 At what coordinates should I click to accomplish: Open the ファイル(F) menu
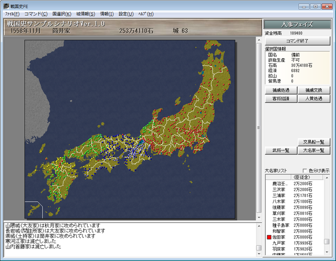[x=12, y=14]
